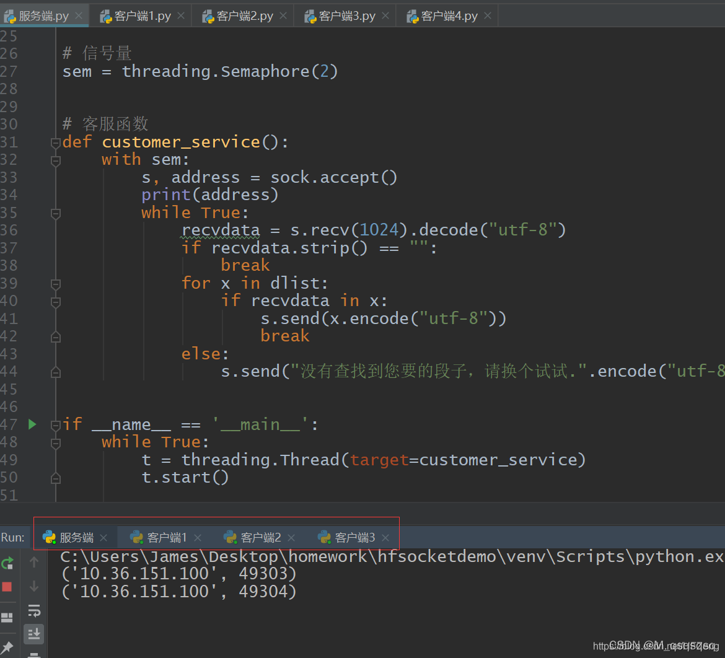Close the 客户端3 run tab
Viewport: 725px width, 658px height.
click(385, 538)
